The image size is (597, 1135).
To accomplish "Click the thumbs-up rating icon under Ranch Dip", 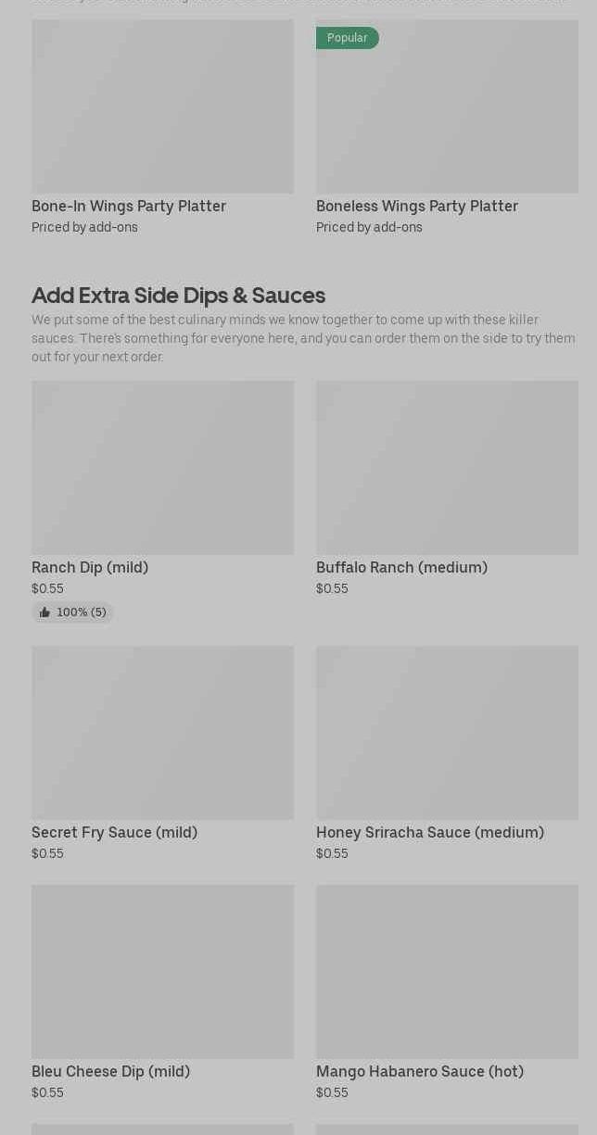I will tap(44, 612).
